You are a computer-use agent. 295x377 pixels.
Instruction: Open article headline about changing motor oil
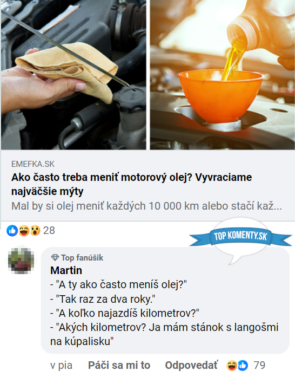click(x=131, y=184)
